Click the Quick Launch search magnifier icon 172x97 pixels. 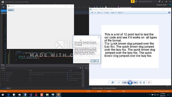159,1
